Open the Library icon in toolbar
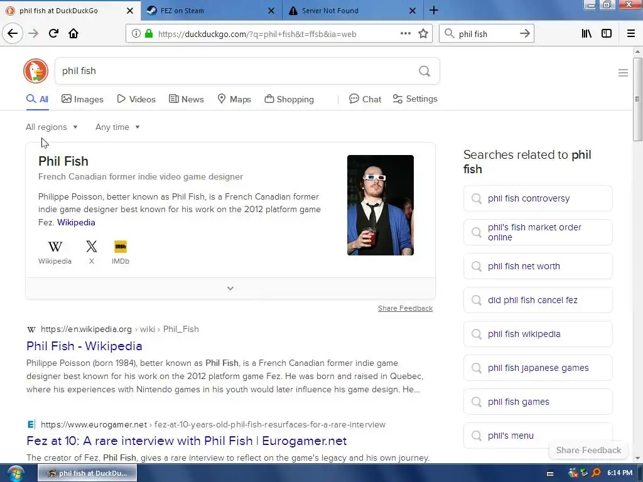The height and width of the screenshot is (482, 643). coord(586,34)
